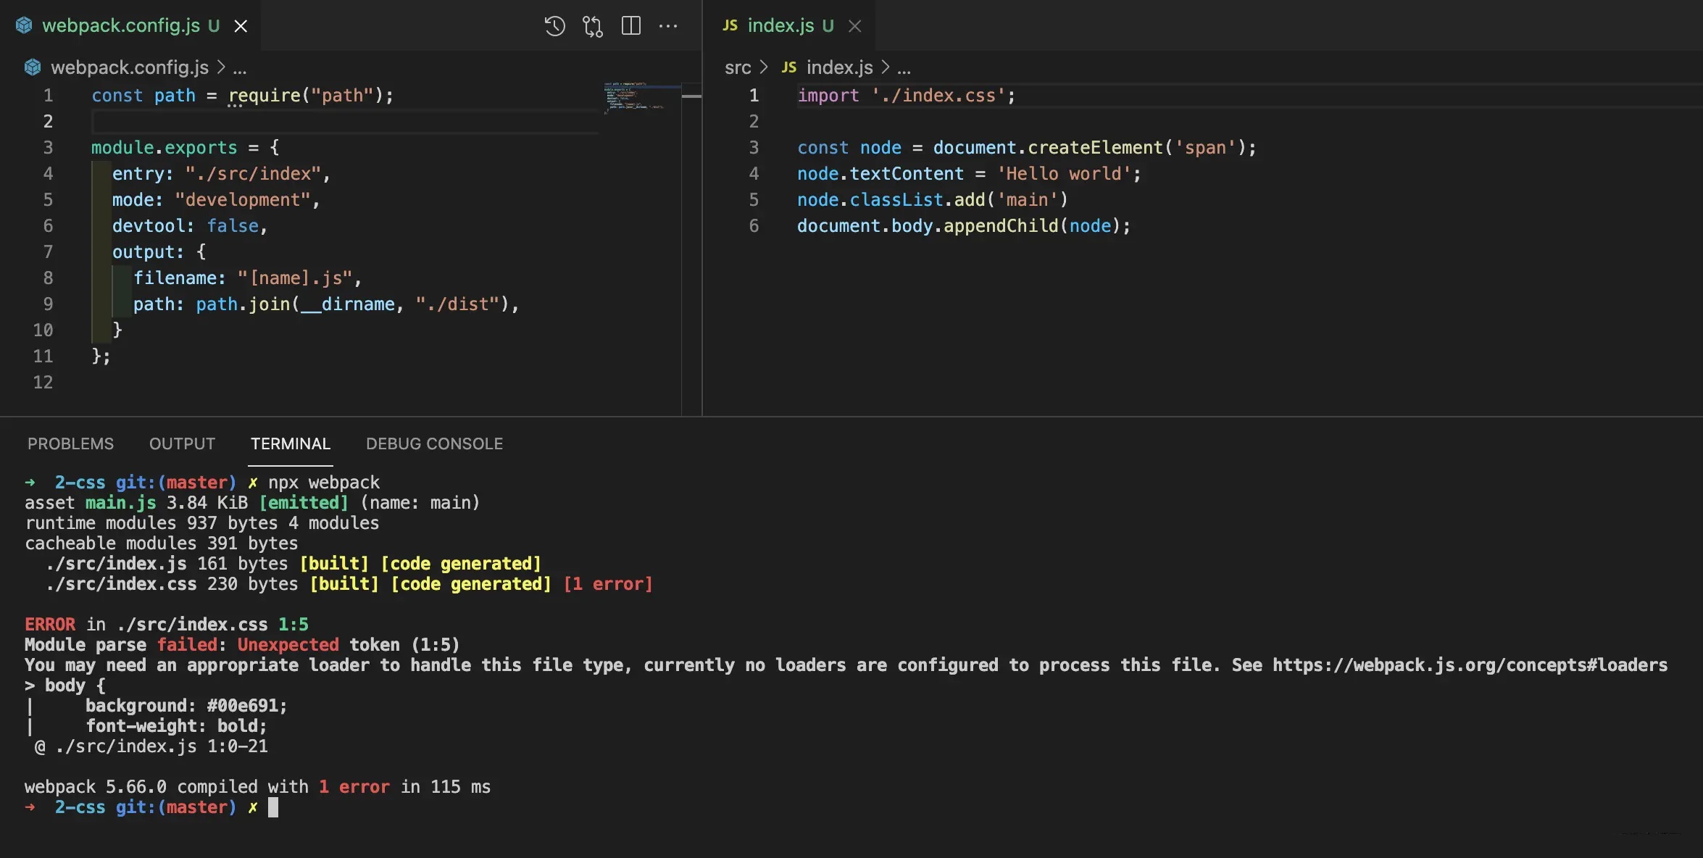The width and height of the screenshot is (1703, 858).
Task: Open the More Actions ellipsis menu
Action: (668, 26)
